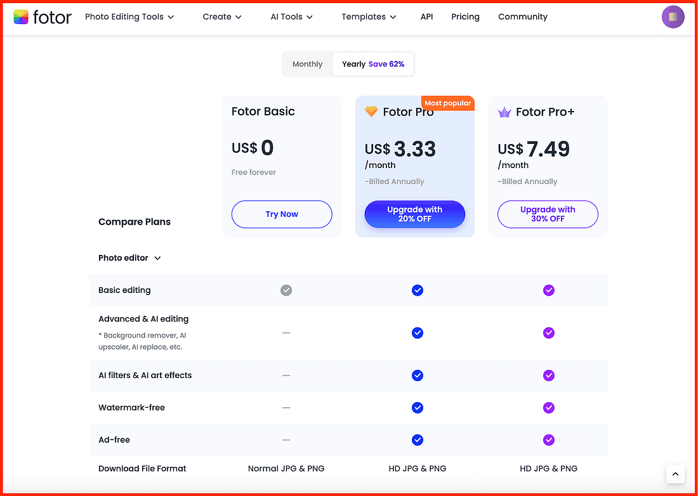Screen dimensions: 698x496
Task: Click Upgrade with 20% OFF button
Action: (415, 214)
